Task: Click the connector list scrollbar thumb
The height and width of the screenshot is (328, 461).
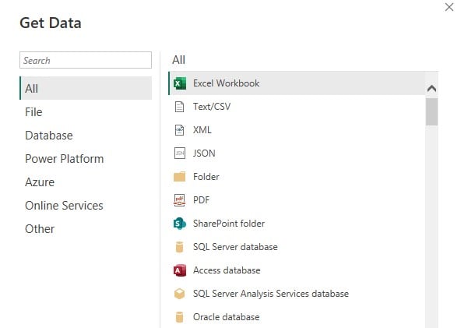Action: tap(431, 111)
